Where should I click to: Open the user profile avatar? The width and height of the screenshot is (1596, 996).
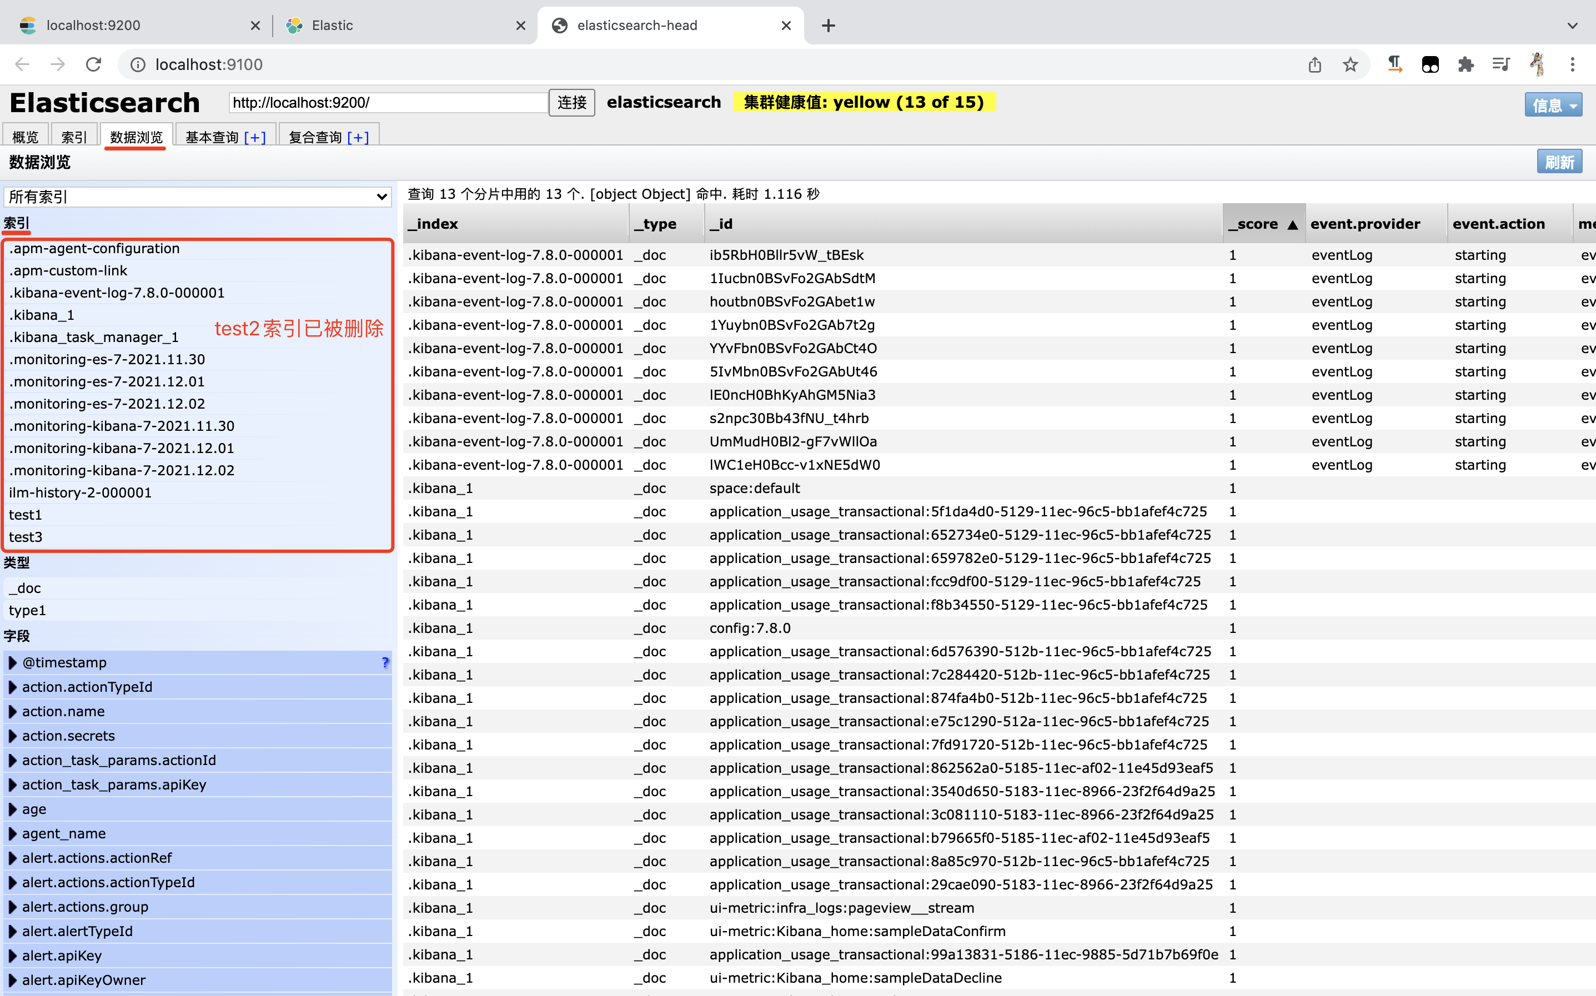pyautogui.click(x=1537, y=64)
